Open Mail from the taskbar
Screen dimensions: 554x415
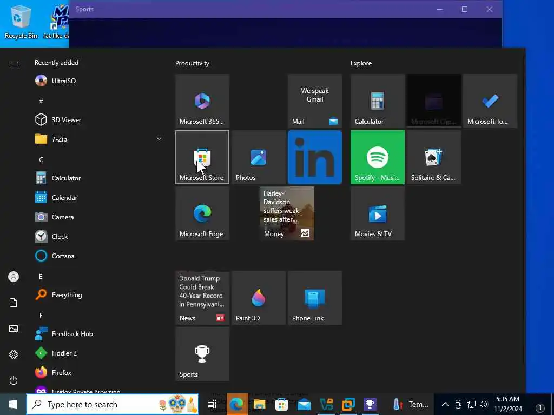304,404
